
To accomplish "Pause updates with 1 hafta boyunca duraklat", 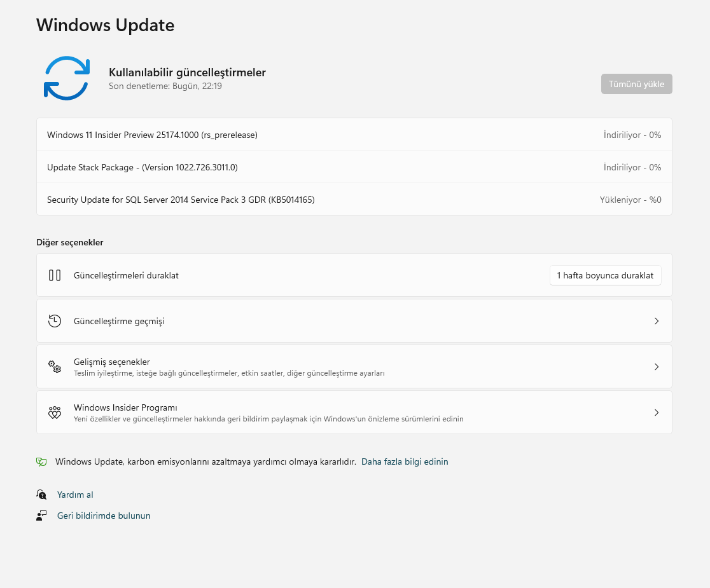I will pos(605,275).
